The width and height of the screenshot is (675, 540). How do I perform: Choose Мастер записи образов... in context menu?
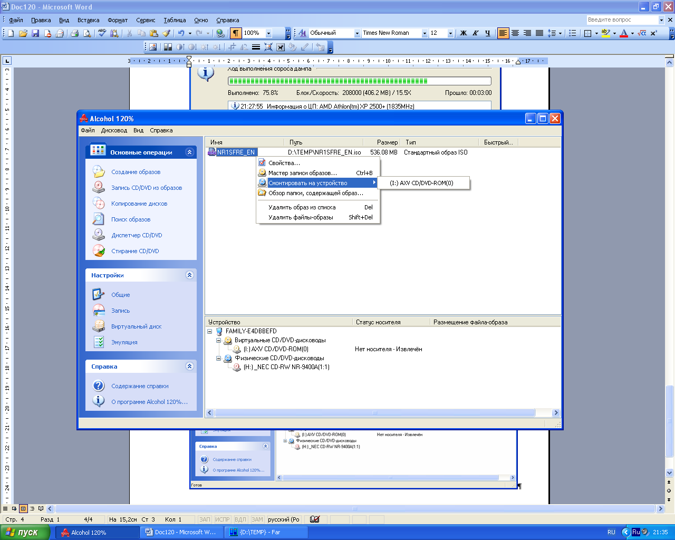pyautogui.click(x=318, y=173)
